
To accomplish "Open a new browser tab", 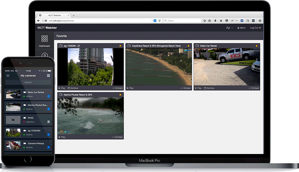I will coord(73,15).
